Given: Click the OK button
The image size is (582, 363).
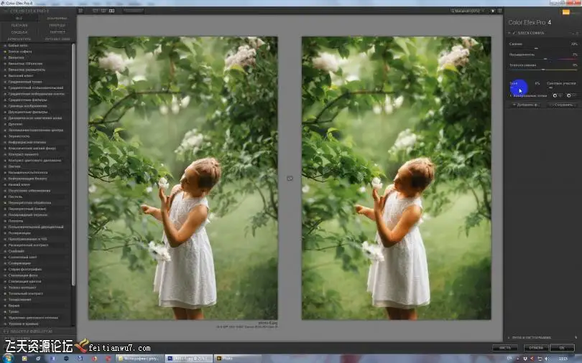Looking at the screenshot, I should click(x=562, y=348).
